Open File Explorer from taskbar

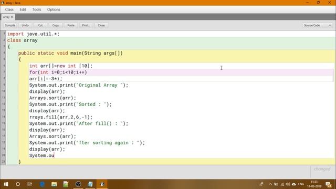[54, 184]
